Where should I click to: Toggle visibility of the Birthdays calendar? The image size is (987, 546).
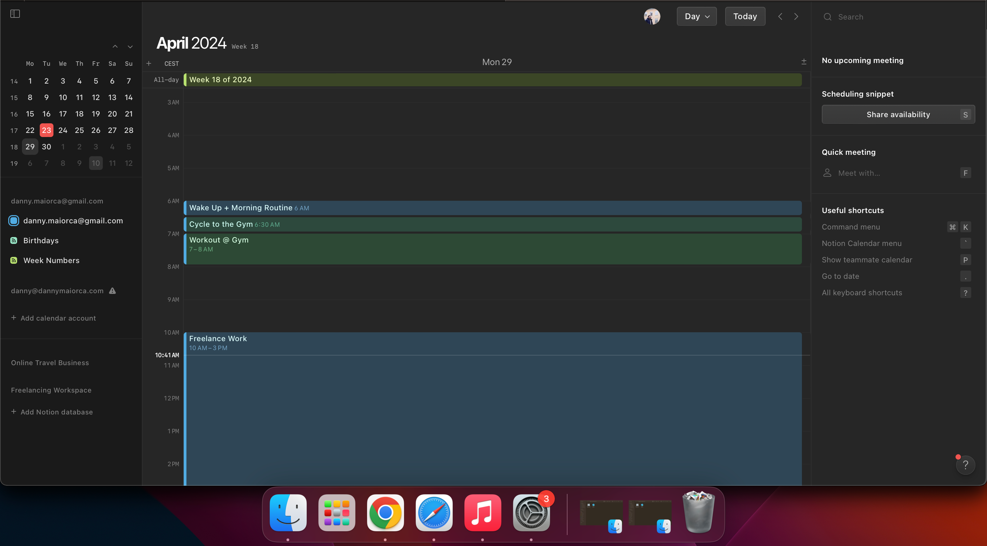click(x=14, y=240)
